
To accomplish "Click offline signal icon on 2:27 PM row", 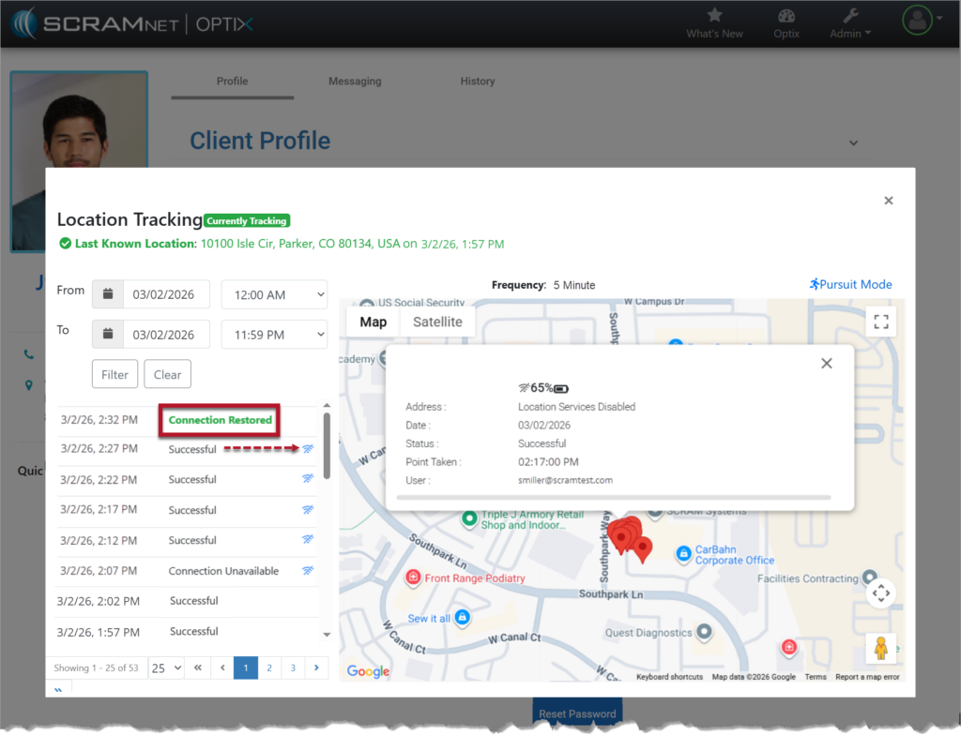I will pyautogui.click(x=307, y=449).
